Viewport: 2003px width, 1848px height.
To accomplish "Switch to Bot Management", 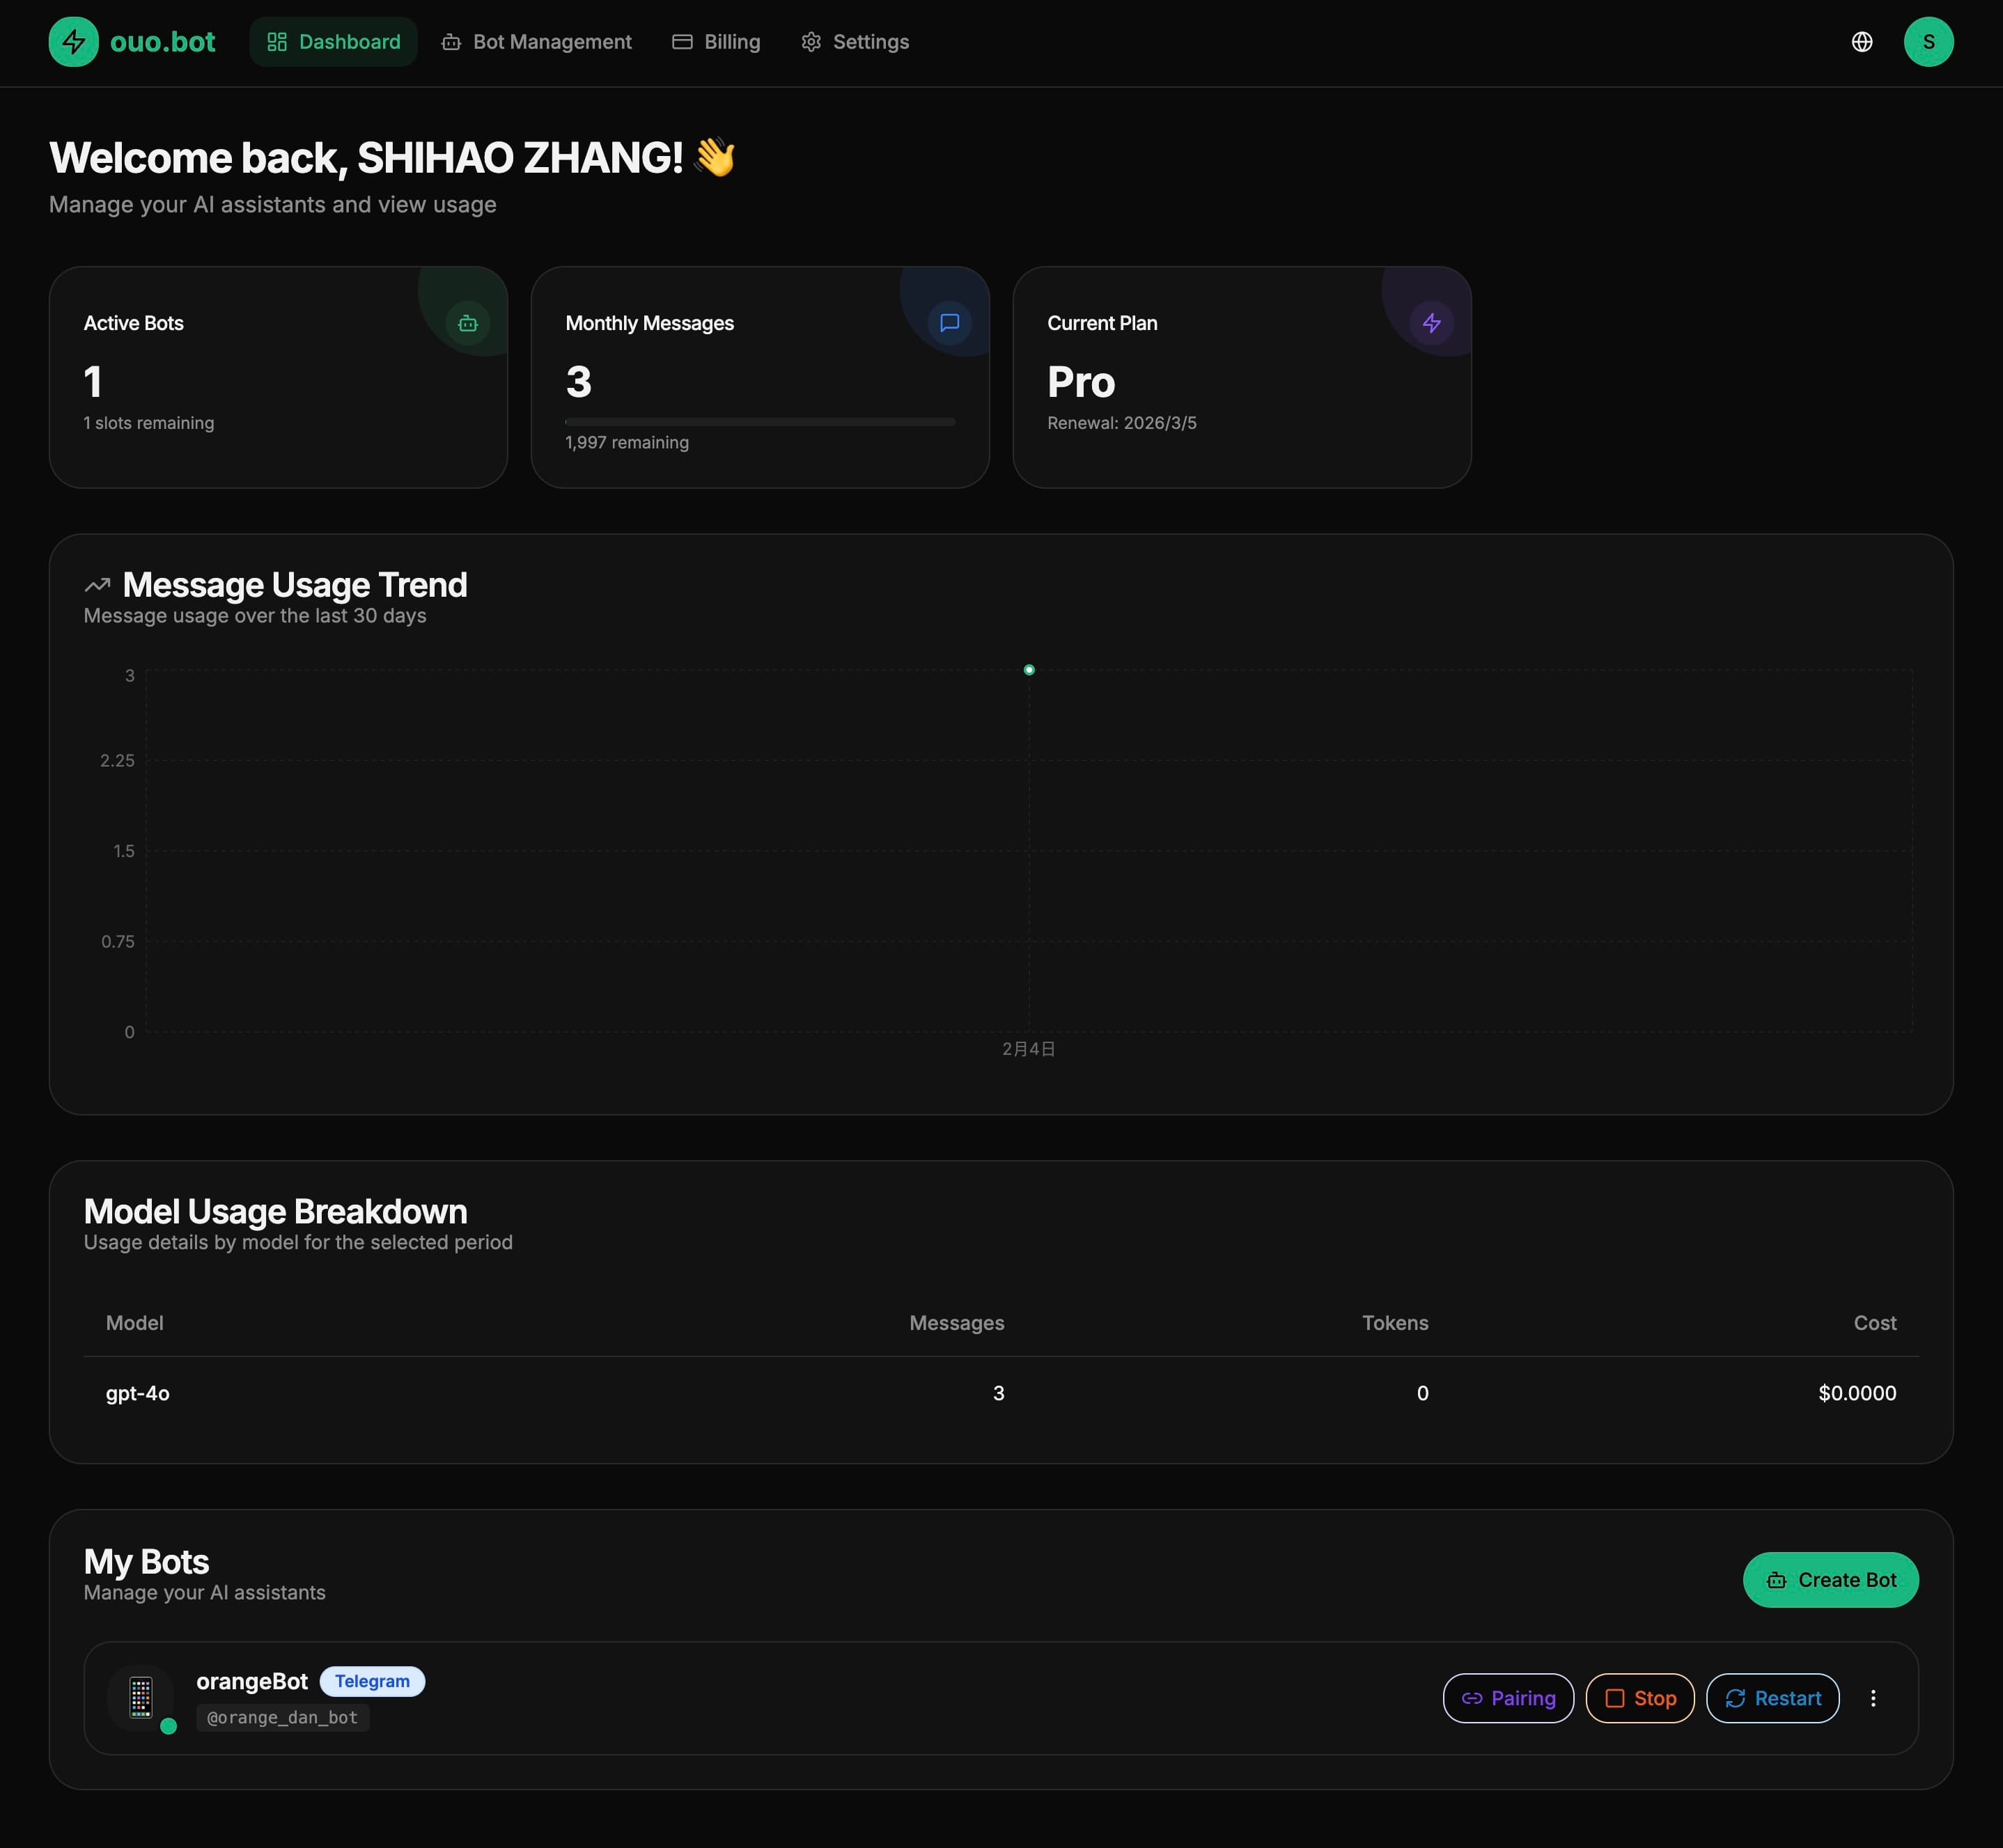I will tap(537, 41).
